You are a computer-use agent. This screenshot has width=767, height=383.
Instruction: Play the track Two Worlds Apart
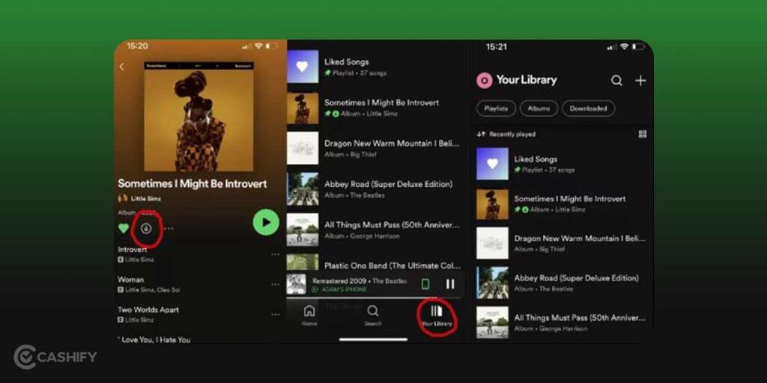pos(148,310)
